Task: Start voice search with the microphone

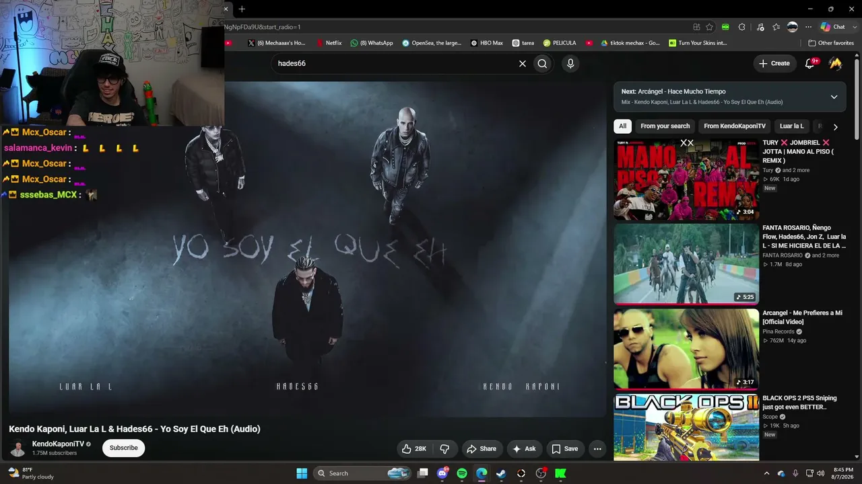Action: click(x=570, y=63)
